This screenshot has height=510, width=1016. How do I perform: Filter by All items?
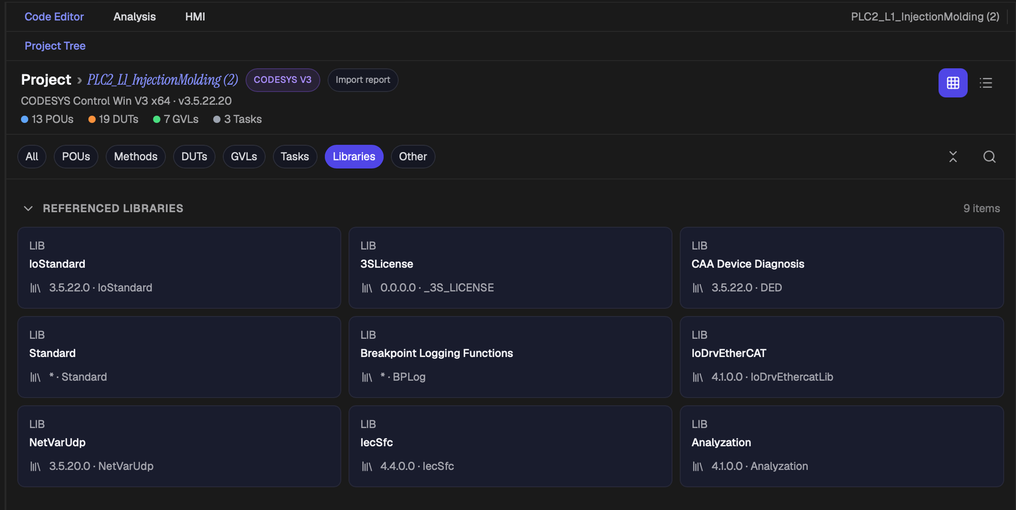(x=32, y=156)
